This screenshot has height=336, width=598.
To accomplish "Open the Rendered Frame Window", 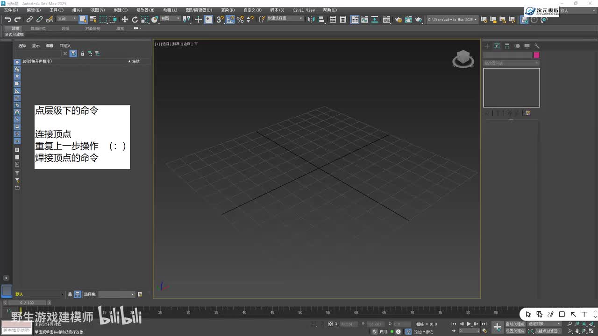I will tap(408, 19).
